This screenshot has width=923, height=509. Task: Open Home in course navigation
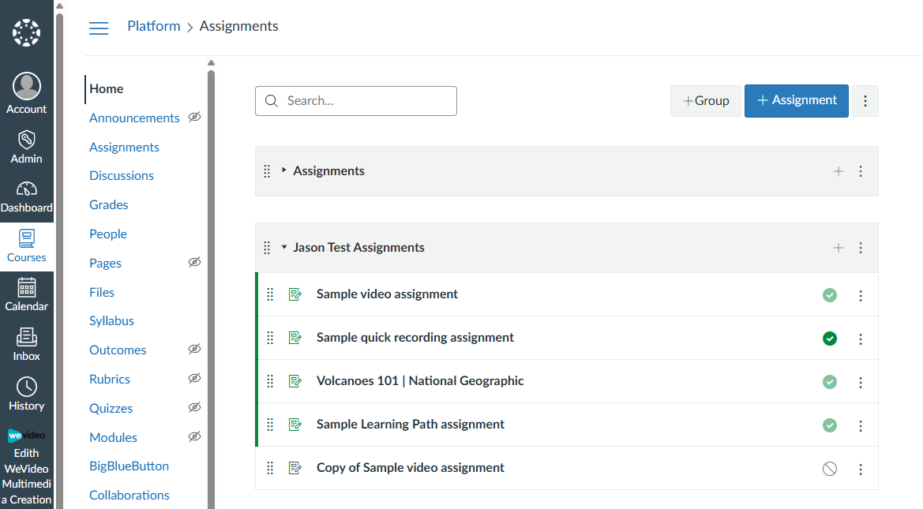[107, 89]
